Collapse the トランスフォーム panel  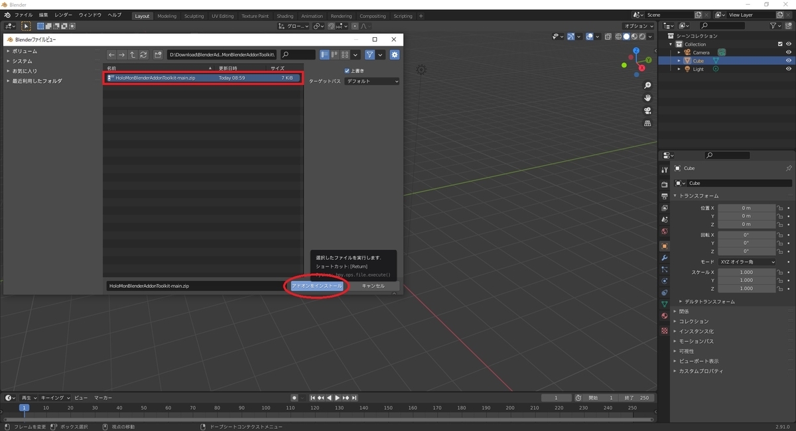click(675, 196)
